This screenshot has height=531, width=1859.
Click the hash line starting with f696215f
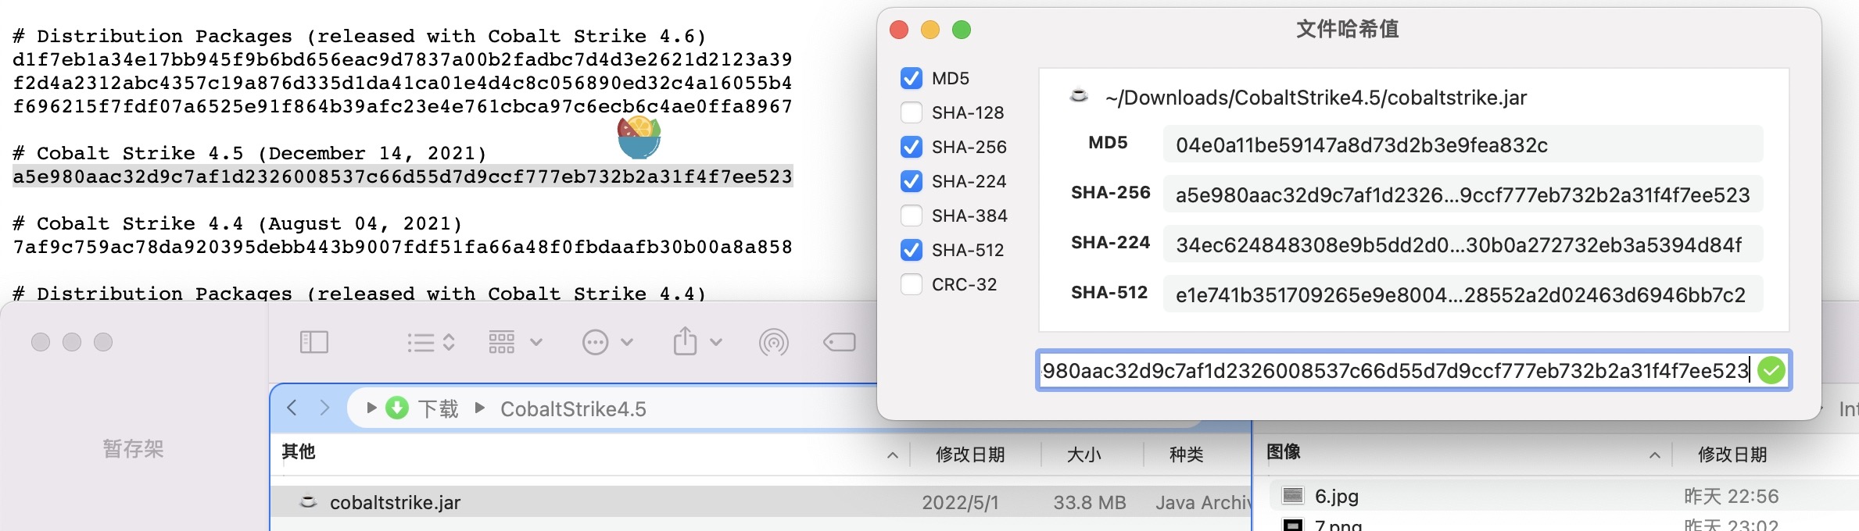click(403, 106)
